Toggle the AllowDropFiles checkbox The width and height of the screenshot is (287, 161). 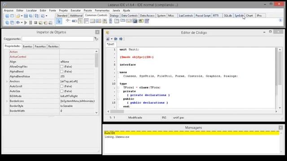(x=62, y=67)
